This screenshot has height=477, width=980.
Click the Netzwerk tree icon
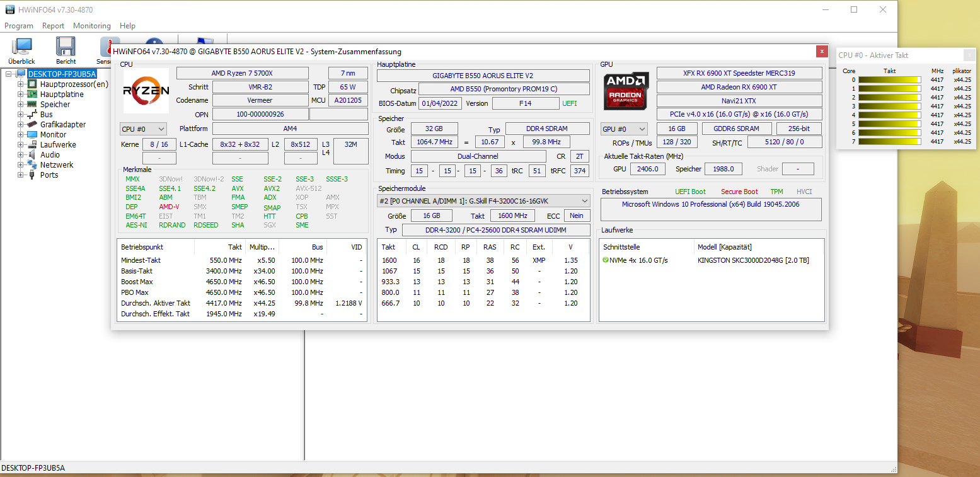[x=32, y=164]
